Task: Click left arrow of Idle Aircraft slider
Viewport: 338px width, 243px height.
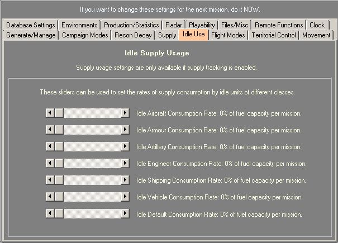Action: click(49, 113)
